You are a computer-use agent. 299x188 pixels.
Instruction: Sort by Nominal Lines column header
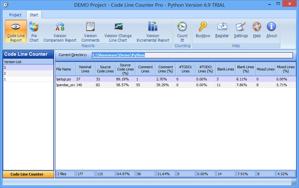(x=85, y=69)
